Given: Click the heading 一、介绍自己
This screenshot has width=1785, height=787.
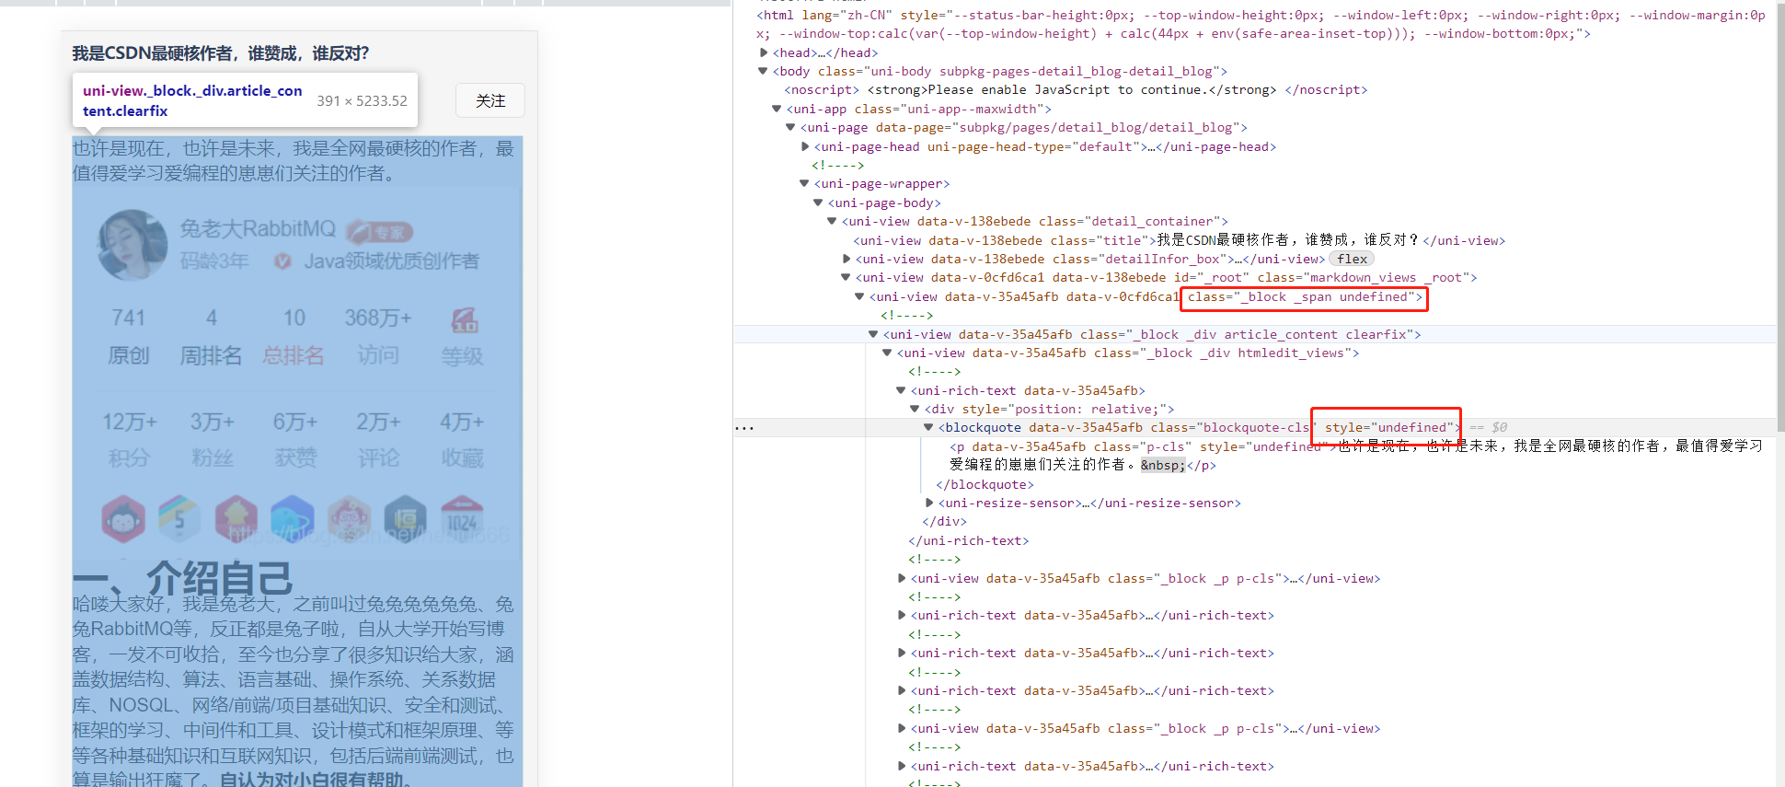Looking at the screenshot, I should pos(183,579).
